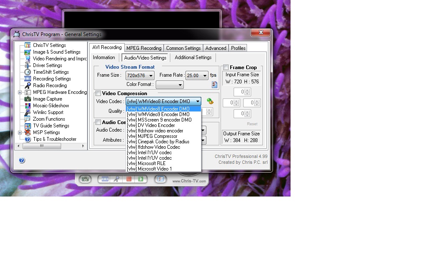
Task: Open the Frame Rate dropdown
Action: click(x=197, y=76)
